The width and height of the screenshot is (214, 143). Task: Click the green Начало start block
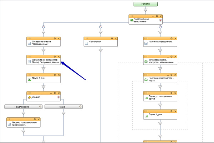[x=146, y=4]
